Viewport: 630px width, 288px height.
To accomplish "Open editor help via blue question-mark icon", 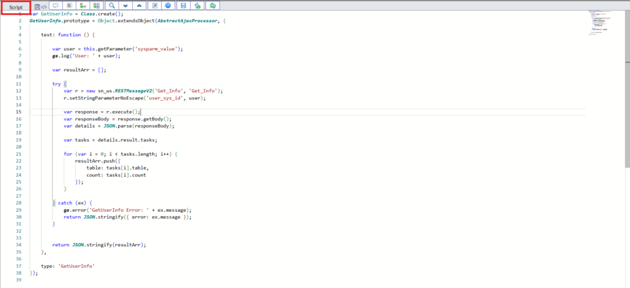I will click(x=168, y=6).
